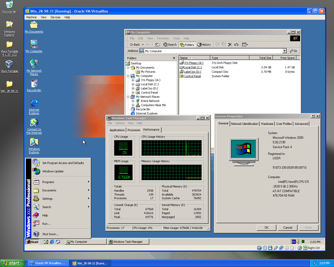Collapse My Documents tree node
Image resolution: width=334 pixels, height=267 pixels.
pyautogui.click(x=128, y=68)
